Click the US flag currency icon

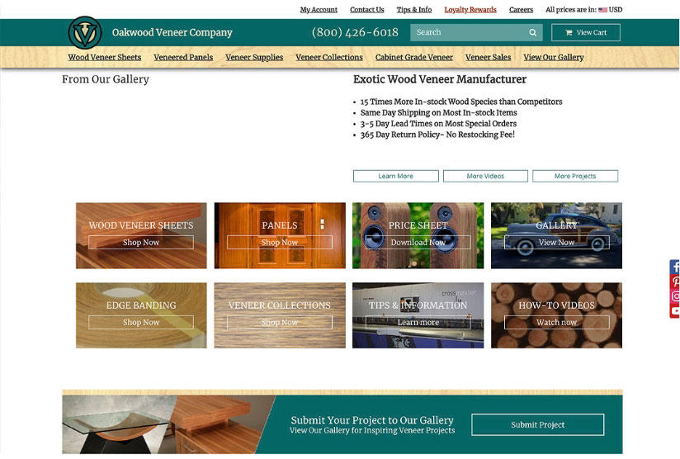click(x=603, y=10)
